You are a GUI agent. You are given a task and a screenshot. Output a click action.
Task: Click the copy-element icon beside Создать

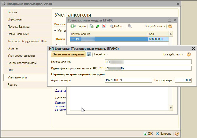coord(91,26)
